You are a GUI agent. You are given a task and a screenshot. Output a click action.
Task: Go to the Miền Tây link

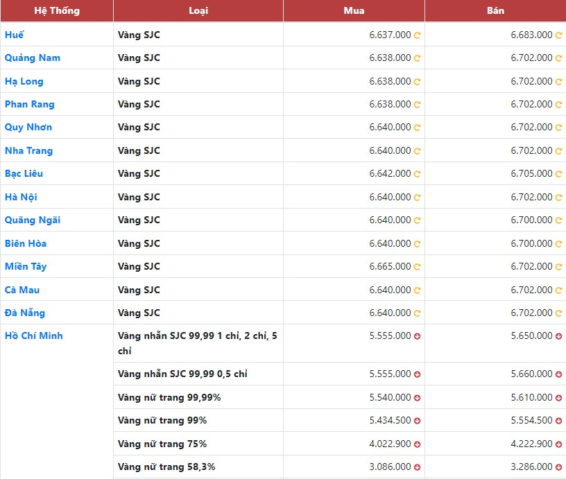point(26,267)
